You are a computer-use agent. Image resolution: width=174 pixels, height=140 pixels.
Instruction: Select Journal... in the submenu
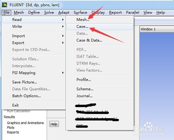tap(84, 96)
